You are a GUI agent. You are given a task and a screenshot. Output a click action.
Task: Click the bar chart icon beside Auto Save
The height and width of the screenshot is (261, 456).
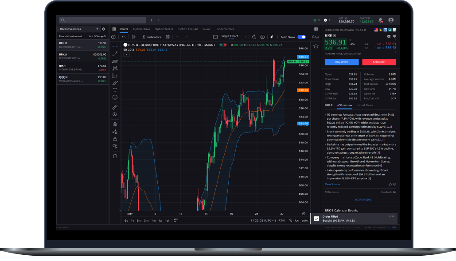click(x=271, y=37)
